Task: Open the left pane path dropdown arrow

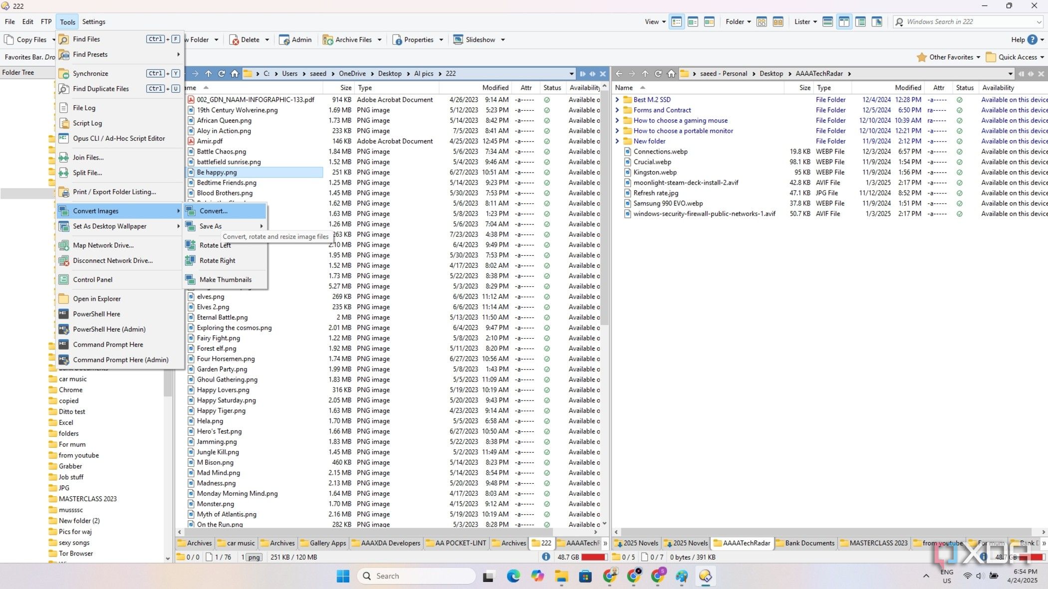Action: click(x=571, y=74)
